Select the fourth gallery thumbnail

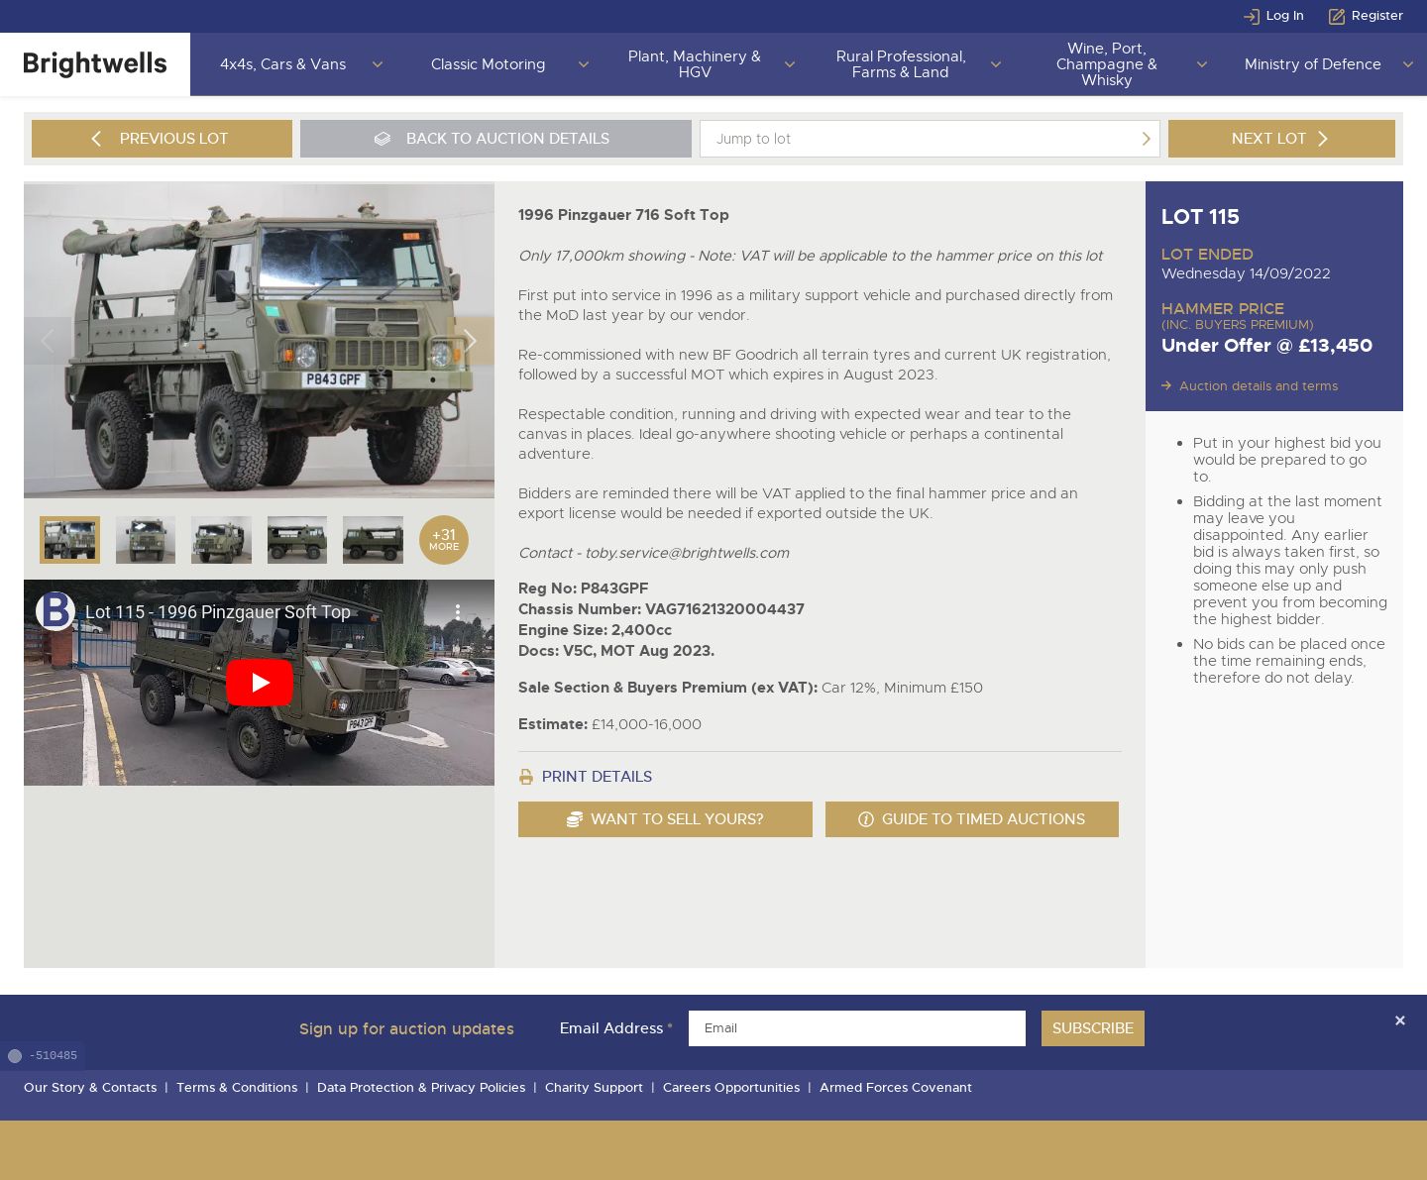tap(297, 540)
